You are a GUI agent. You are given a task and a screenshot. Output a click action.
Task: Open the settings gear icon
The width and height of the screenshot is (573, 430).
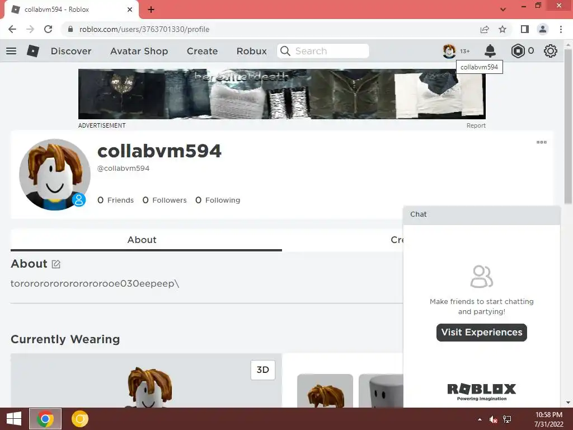[551, 51]
